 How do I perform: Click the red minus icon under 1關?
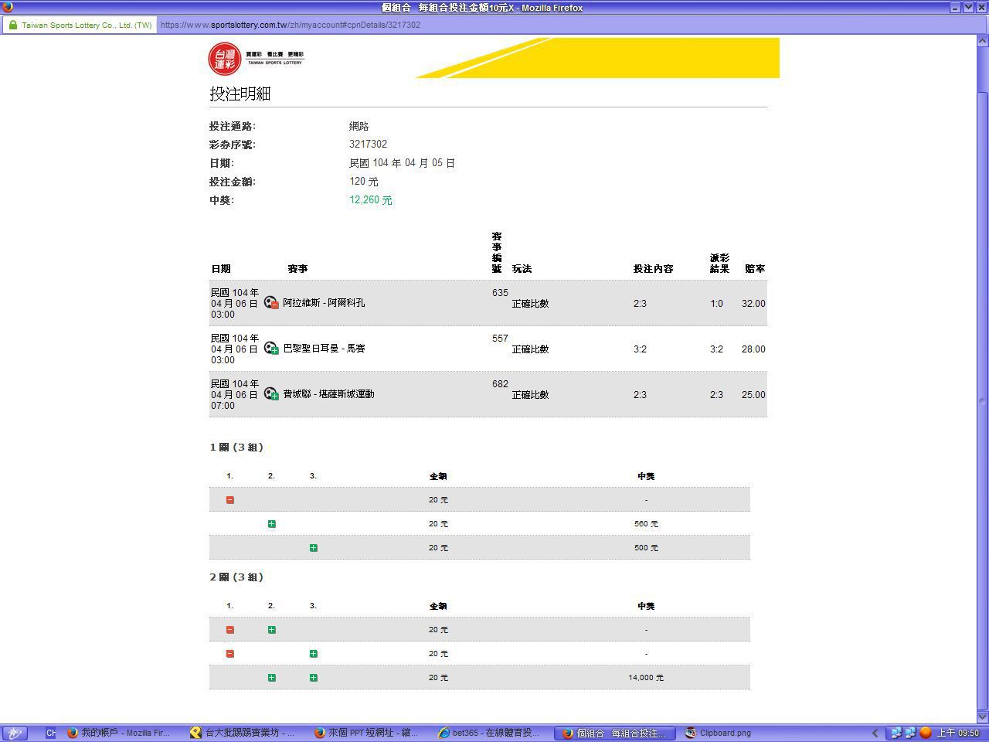coord(229,500)
